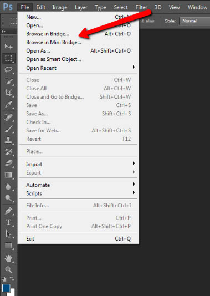The width and height of the screenshot is (210, 296).
Task: Expand the toolbox panel double arrows
Action: pos(3,32)
